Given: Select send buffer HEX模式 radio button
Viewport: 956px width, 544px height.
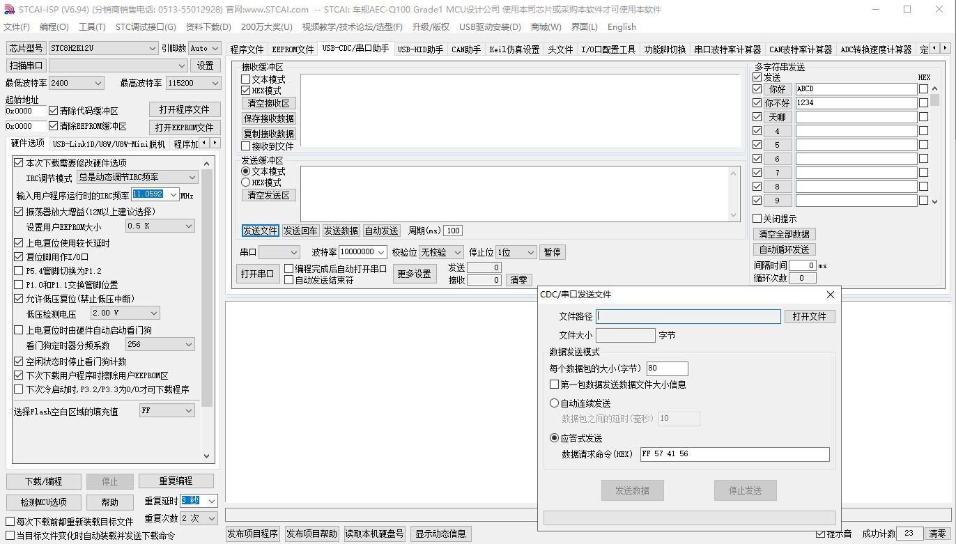Looking at the screenshot, I should point(245,182).
